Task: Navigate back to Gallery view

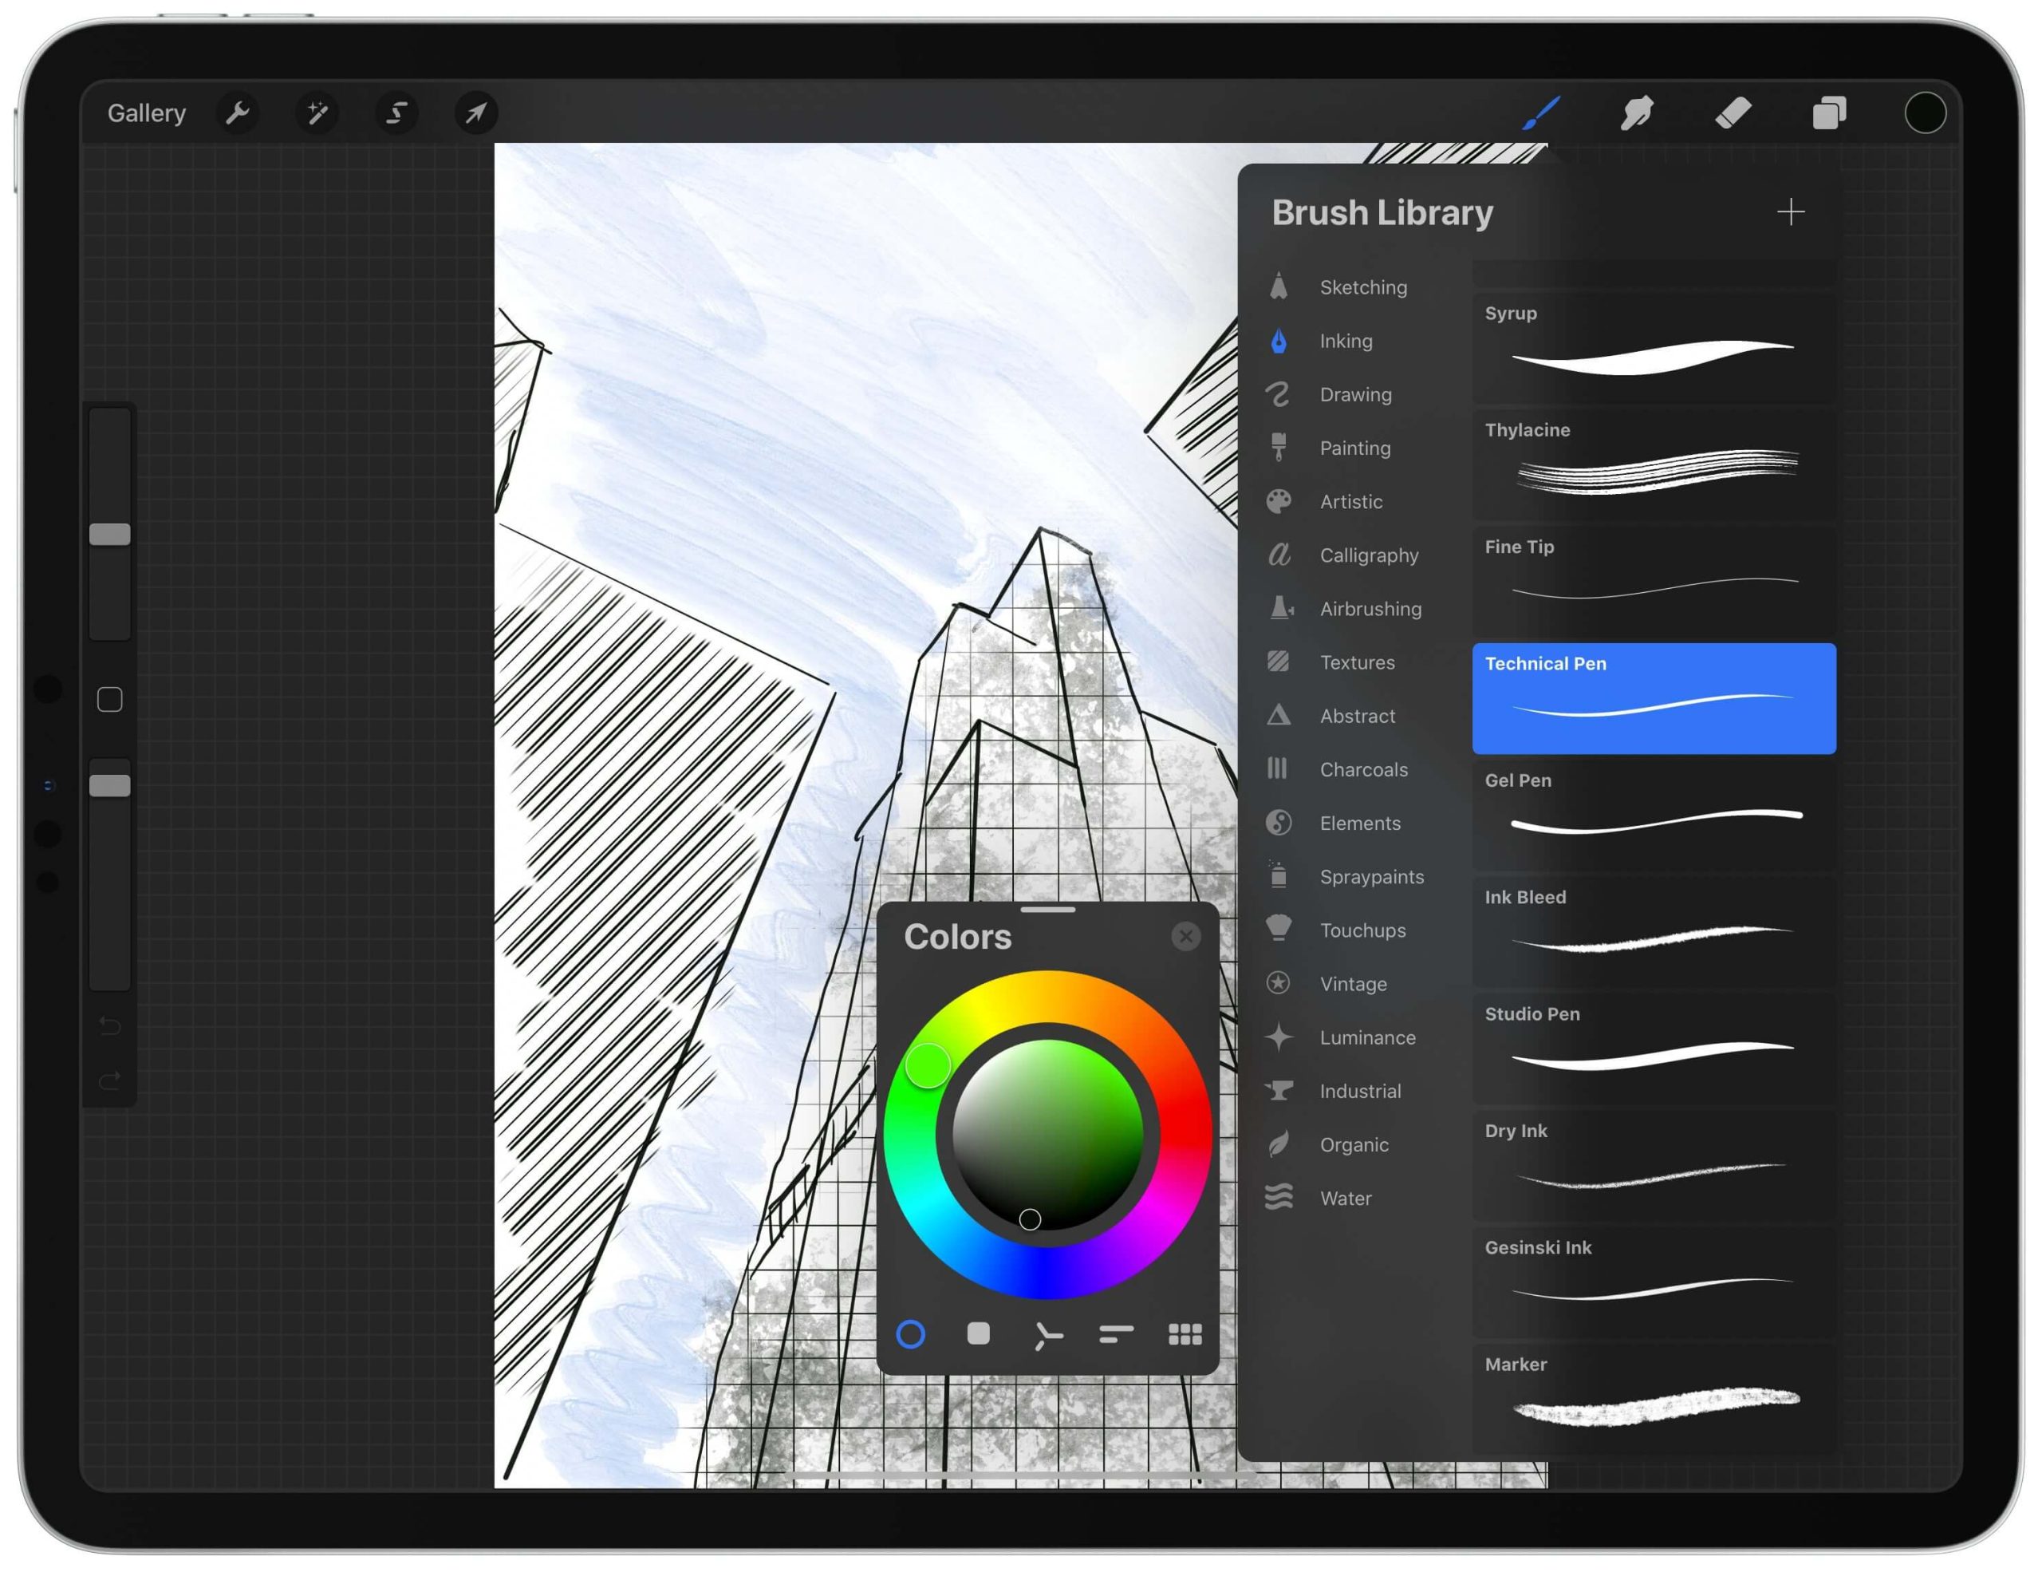Action: coord(147,111)
